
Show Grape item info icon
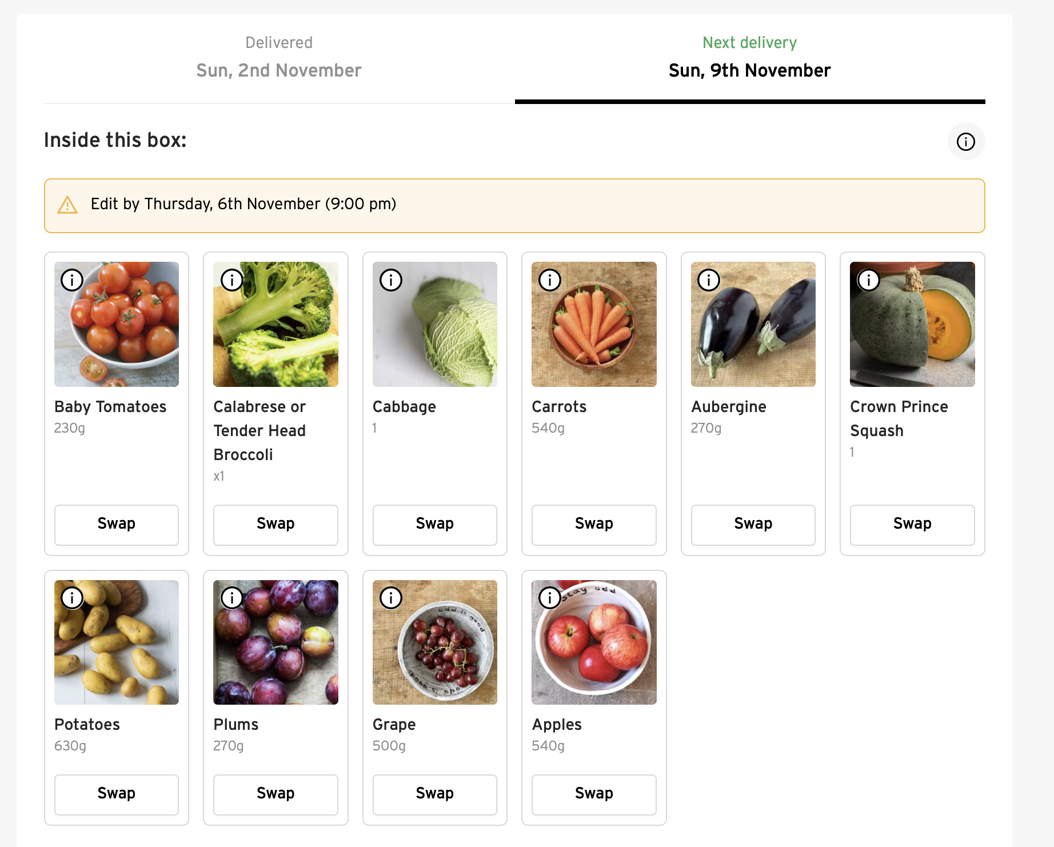pos(391,598)
